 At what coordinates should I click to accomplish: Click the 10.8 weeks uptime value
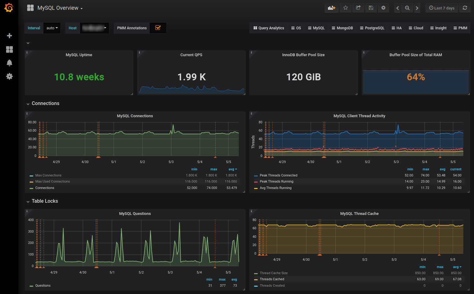[79, 77]
